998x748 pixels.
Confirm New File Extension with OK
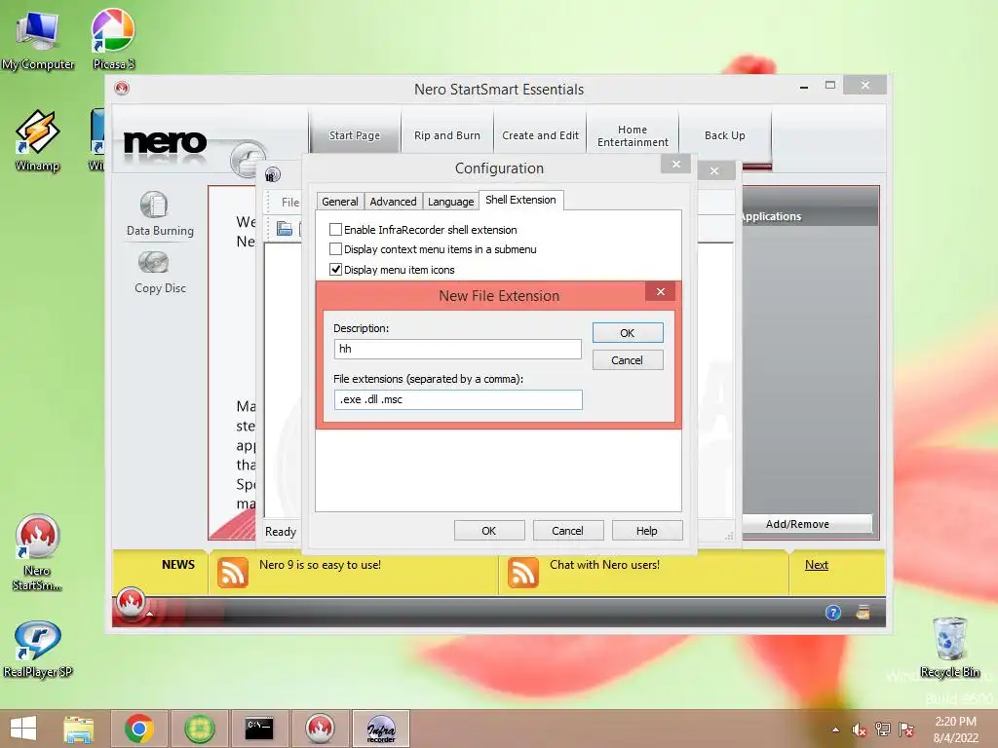pyautogui.click(x=628, y=333)
